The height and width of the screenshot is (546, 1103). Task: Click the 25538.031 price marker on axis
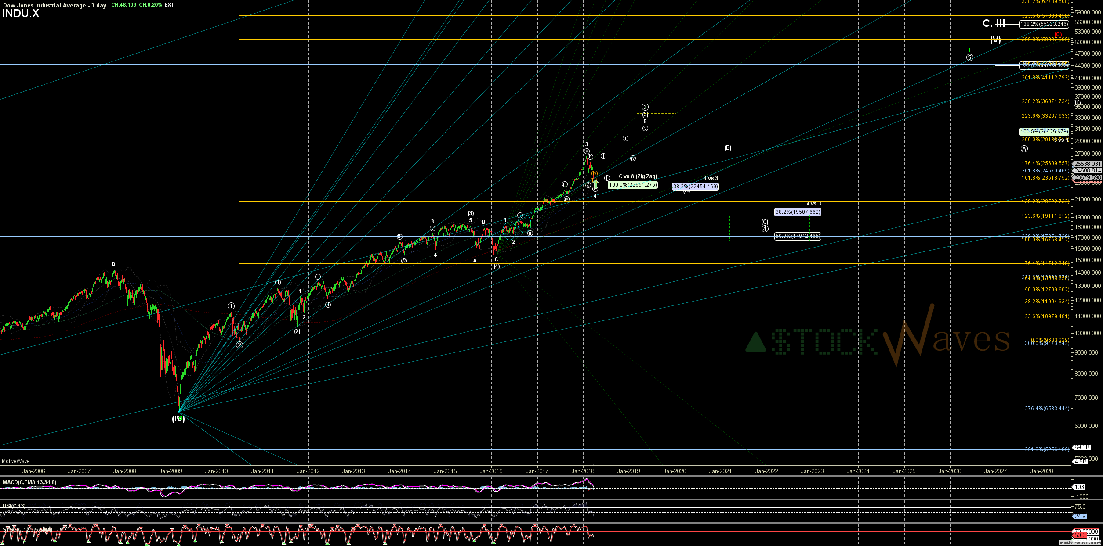1087,164
